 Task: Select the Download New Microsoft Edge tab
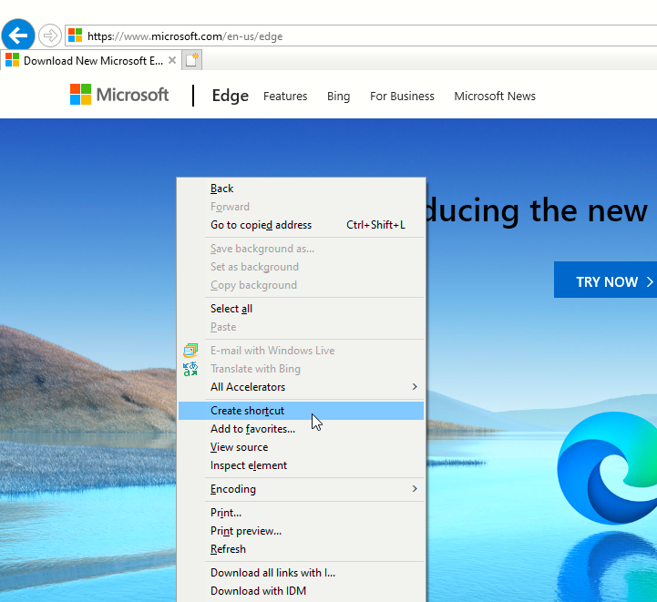91,60
